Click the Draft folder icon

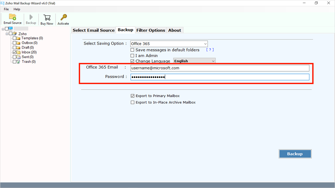(18, 48)
